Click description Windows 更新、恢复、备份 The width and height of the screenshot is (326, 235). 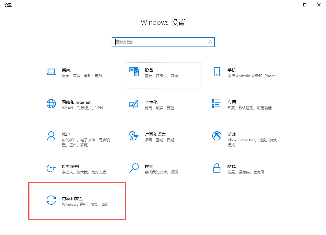85,204
